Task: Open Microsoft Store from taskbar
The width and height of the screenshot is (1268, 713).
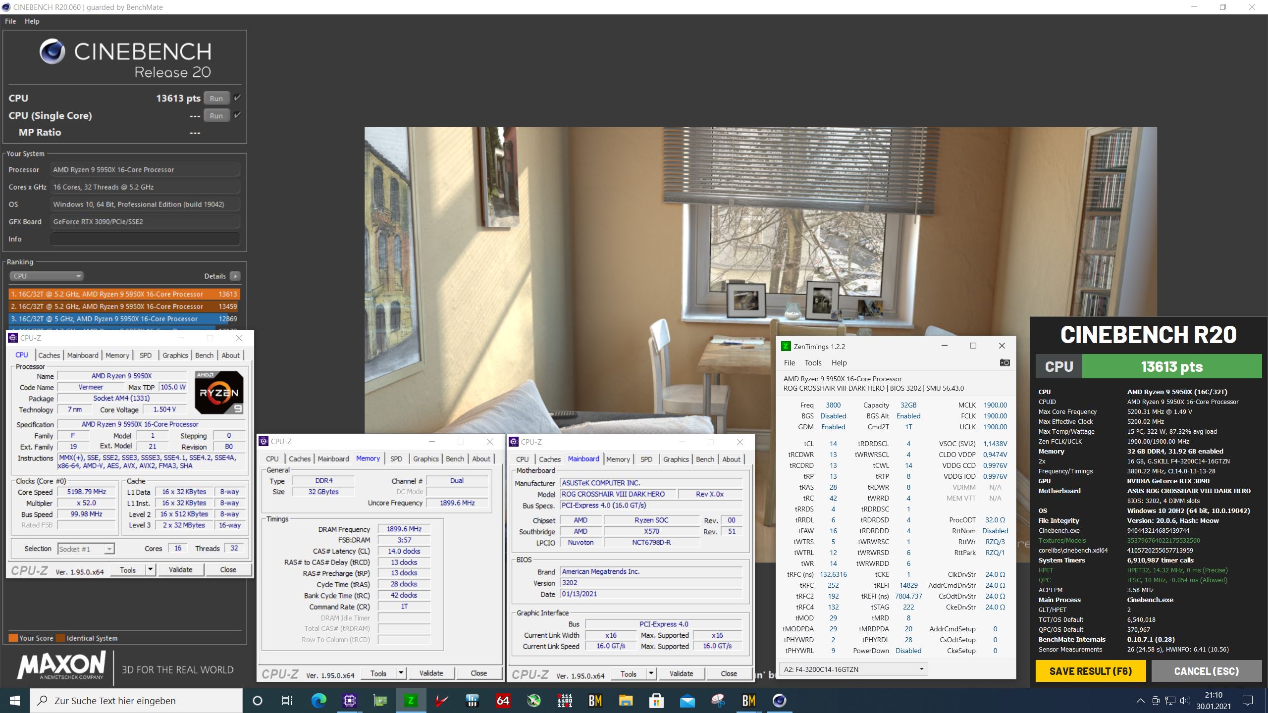Action: pyautogui.click(x=656, y=701)
